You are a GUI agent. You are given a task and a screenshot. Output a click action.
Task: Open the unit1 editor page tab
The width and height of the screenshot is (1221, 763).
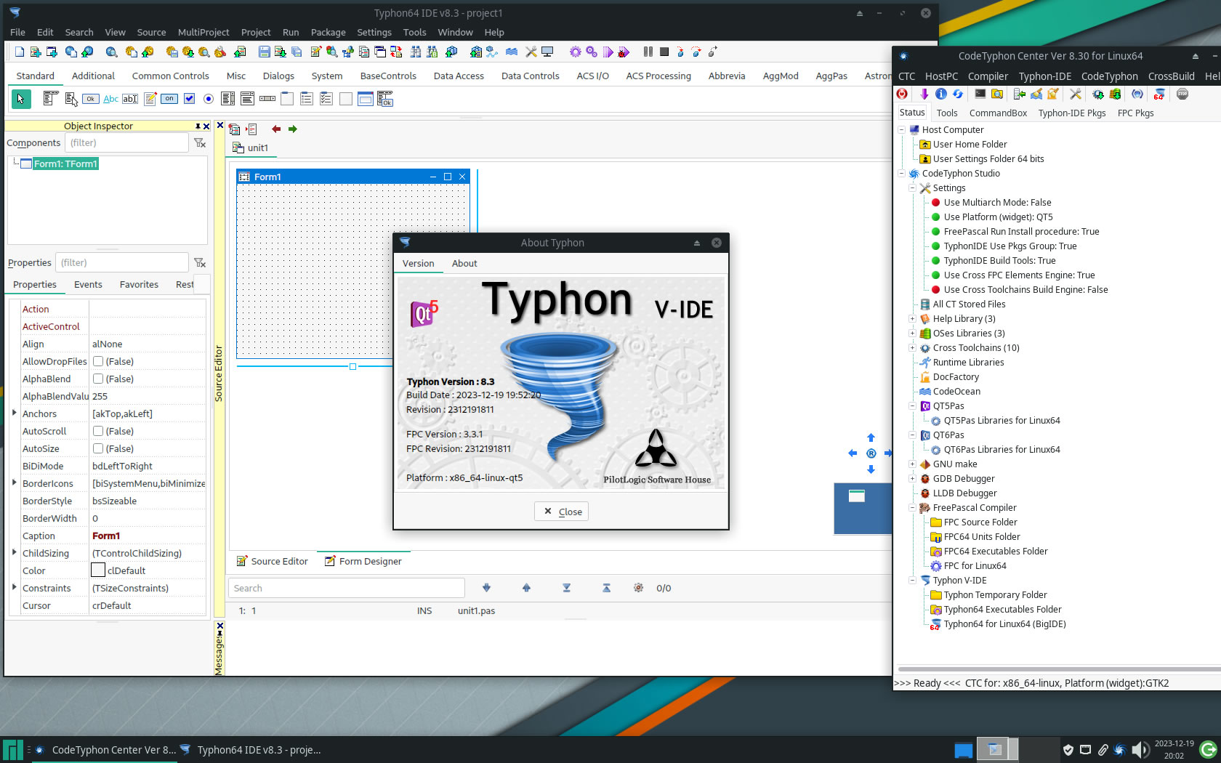pyautogui.click(x=251, y=148)
